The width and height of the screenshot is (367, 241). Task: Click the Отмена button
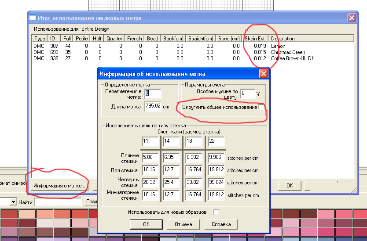click(x=183, y=224)
